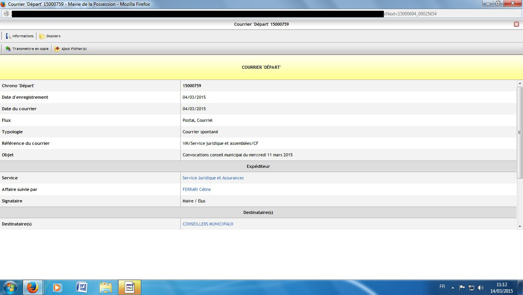Click the FR language indicator in tray
The width and height of the screenshot is (523, 295).
coord(442,287)
